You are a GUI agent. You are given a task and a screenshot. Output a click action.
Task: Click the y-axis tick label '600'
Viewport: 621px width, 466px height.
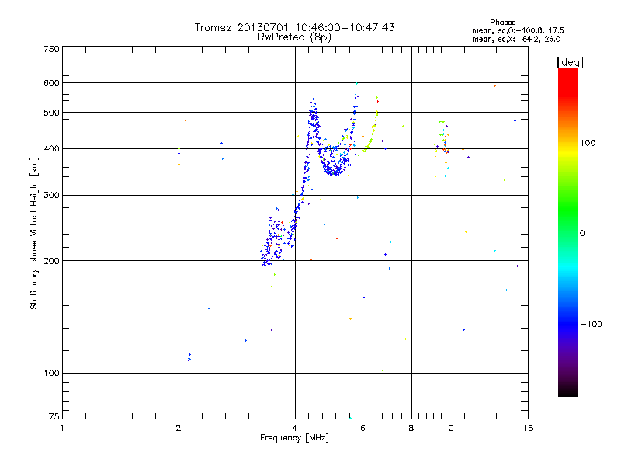(x=52, y=83)
